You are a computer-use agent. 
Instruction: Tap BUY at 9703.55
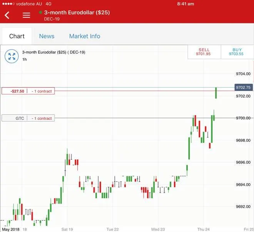[x=237, y=52]
